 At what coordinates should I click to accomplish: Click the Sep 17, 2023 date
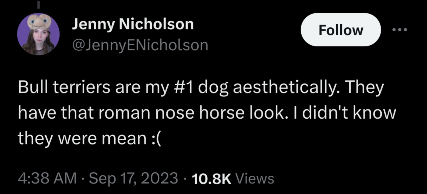(134, 178)
